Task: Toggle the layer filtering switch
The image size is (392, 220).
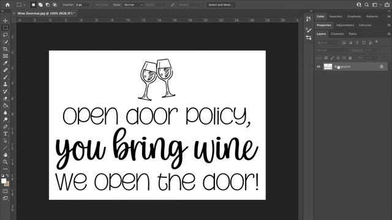Action: click(x=377, y=42)
